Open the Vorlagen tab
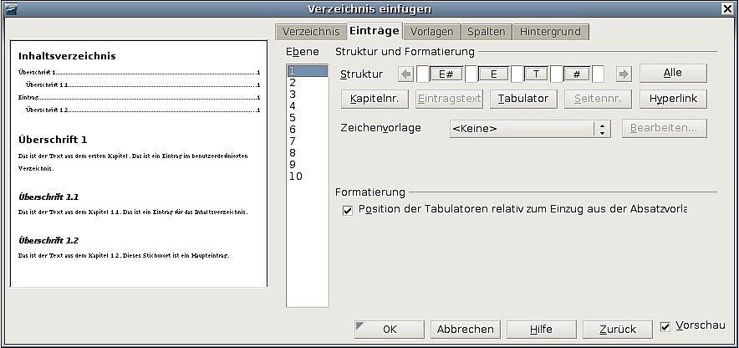 coord(431,32)
